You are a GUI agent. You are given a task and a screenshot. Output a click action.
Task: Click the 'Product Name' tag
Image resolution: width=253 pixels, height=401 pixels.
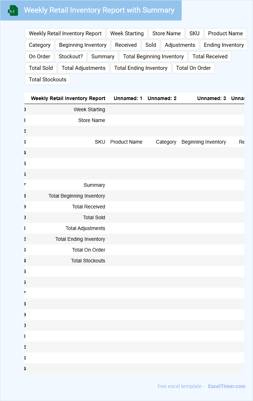225,33
